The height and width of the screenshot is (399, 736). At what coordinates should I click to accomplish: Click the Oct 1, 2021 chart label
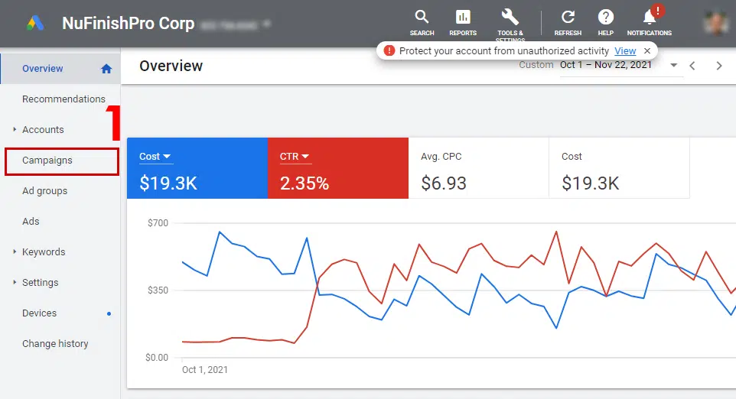(x=204, y=369)
